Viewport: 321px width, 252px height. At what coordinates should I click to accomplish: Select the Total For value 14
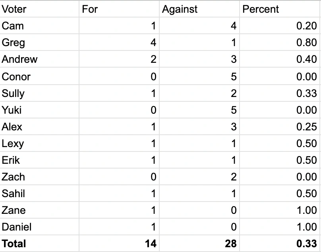tap(150, 244)
